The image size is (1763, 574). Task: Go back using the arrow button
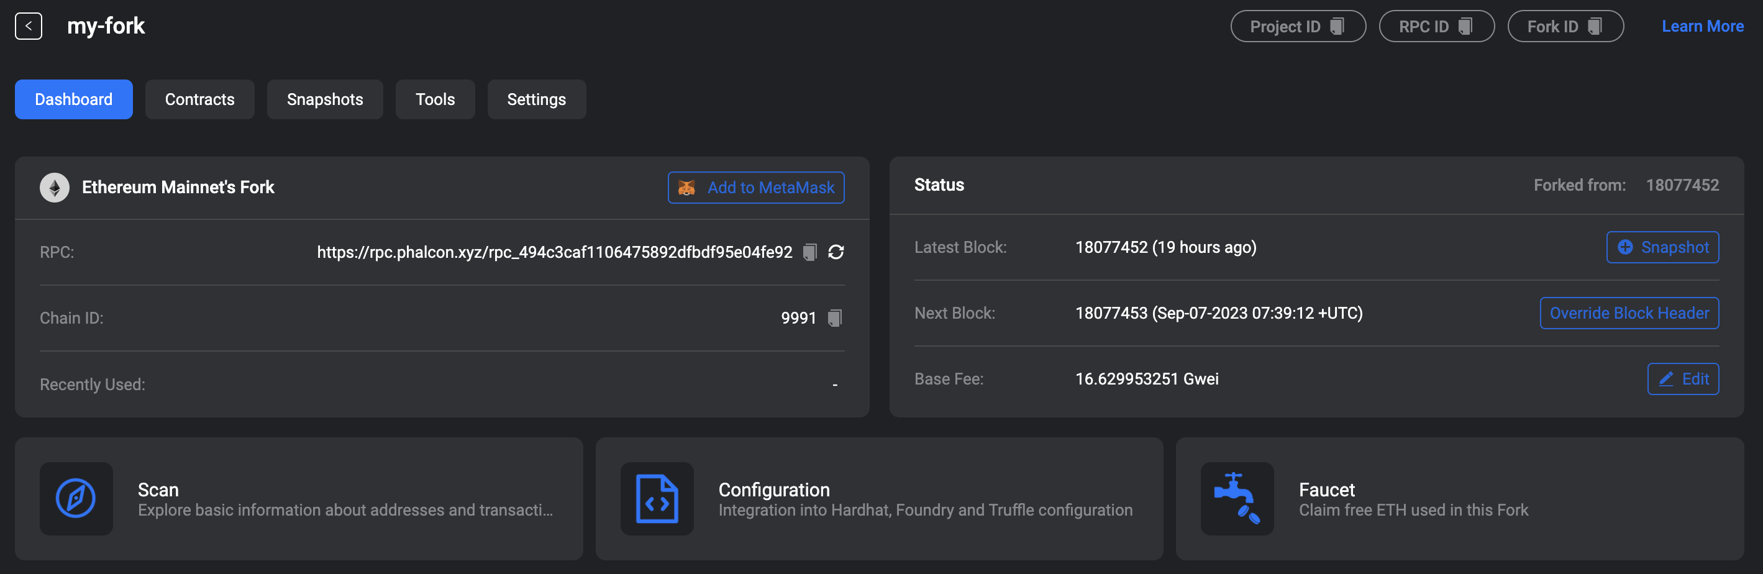28,26
